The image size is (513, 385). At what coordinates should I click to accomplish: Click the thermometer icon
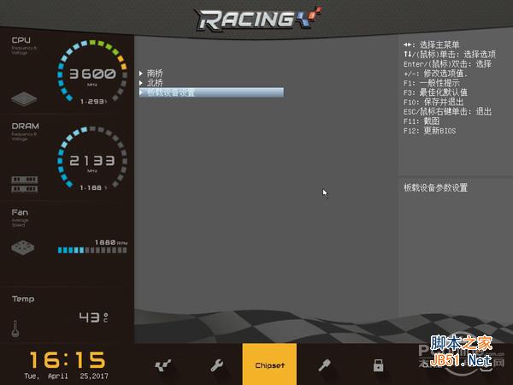point(15,329)
